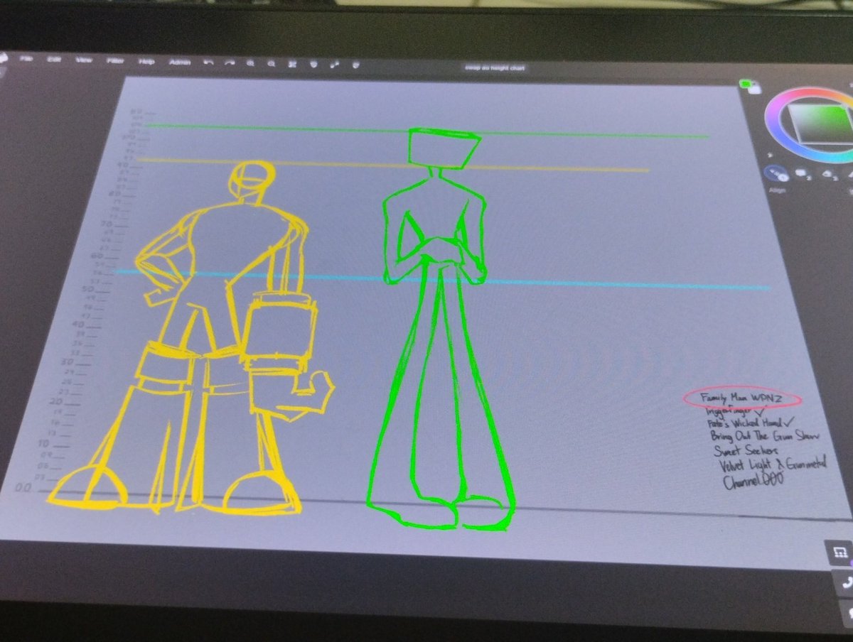Open the View menu
The height and width of the screenshot is (642, 853).
pyautogui.click(x=84, y=60)
